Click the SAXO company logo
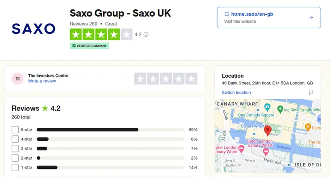This screenshot has width=331, height=177. pyautogui.click(x=34, y=29)
